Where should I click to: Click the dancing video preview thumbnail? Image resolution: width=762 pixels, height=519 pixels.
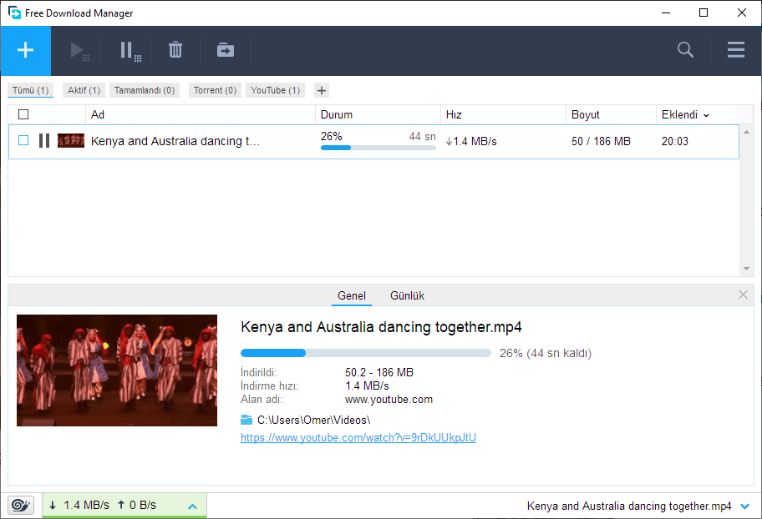click(117, 370)
